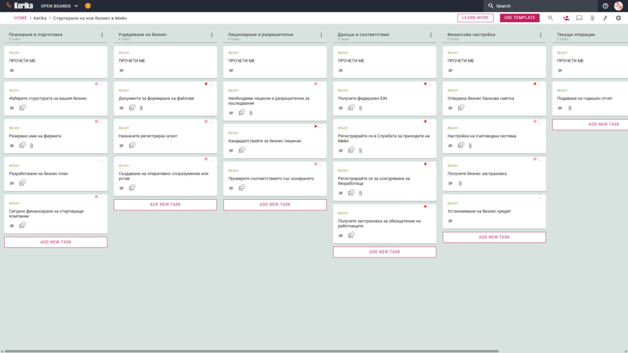Open card Получете застраховка за обезщетение на работниците
The width and height of the screenshot is (628, 353).
pyautogui.click(x=385, y=223)
